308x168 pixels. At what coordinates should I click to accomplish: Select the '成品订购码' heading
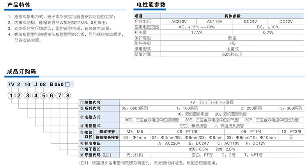21,71
